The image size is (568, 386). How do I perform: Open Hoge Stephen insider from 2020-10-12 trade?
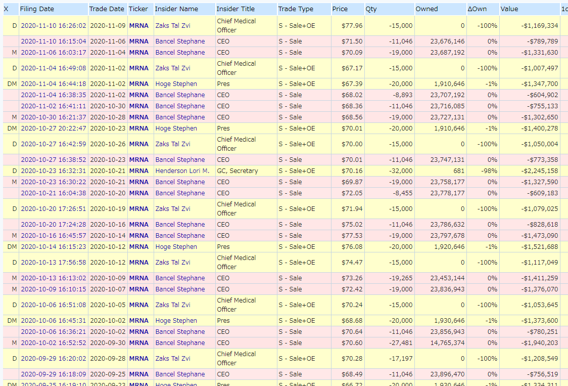(176, 247)
